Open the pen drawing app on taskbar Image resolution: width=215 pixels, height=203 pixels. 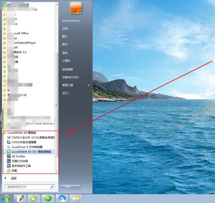coord(20,198)
